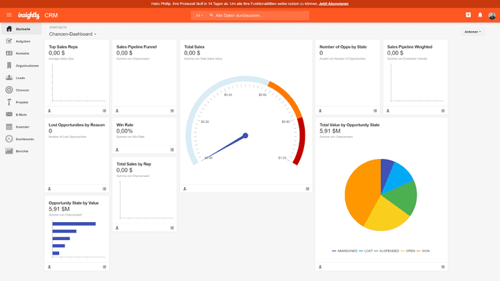Viewport: 500px width, 281px height.
Task: Click the Kalender sidebar icon
Action: (x=9, y=126)
